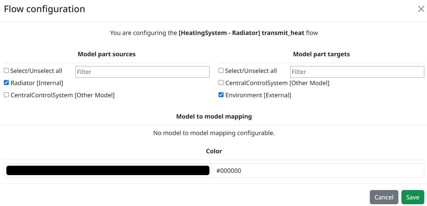The height and width of the screenshot is (206, 427).
Task: Uncheck the Environment [External] target checkbox
Action: pyautogui.click(x=221, y=95)
